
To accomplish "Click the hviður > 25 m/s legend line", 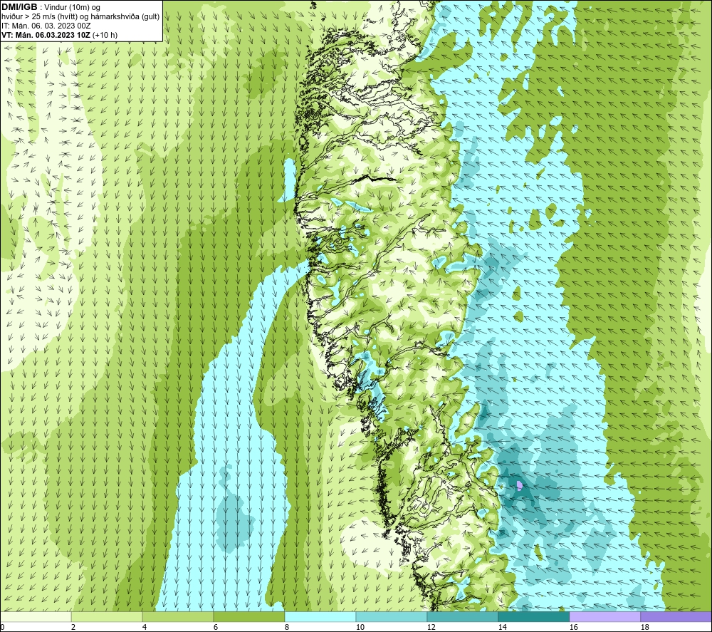I will click(x=80, y=16).
